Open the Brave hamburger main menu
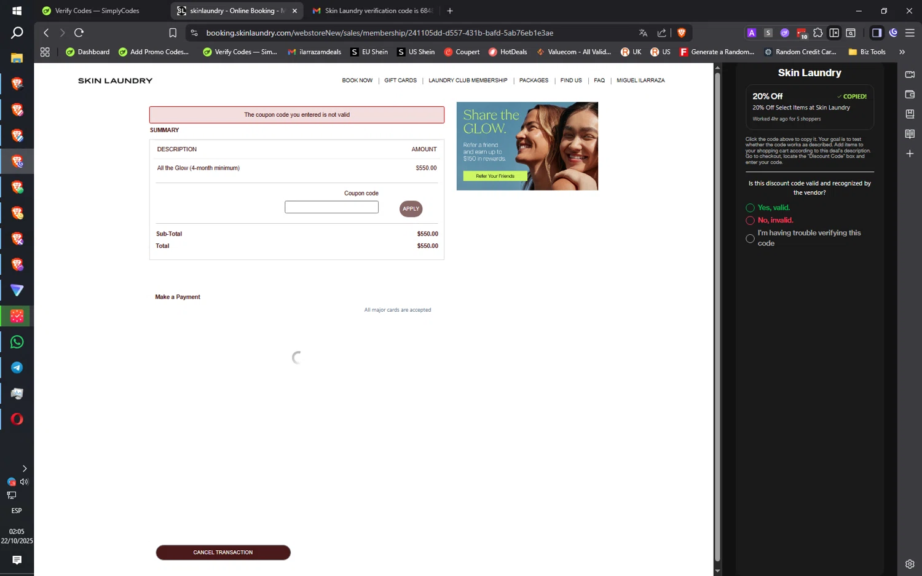922x576 pixels. click(910, 33)
